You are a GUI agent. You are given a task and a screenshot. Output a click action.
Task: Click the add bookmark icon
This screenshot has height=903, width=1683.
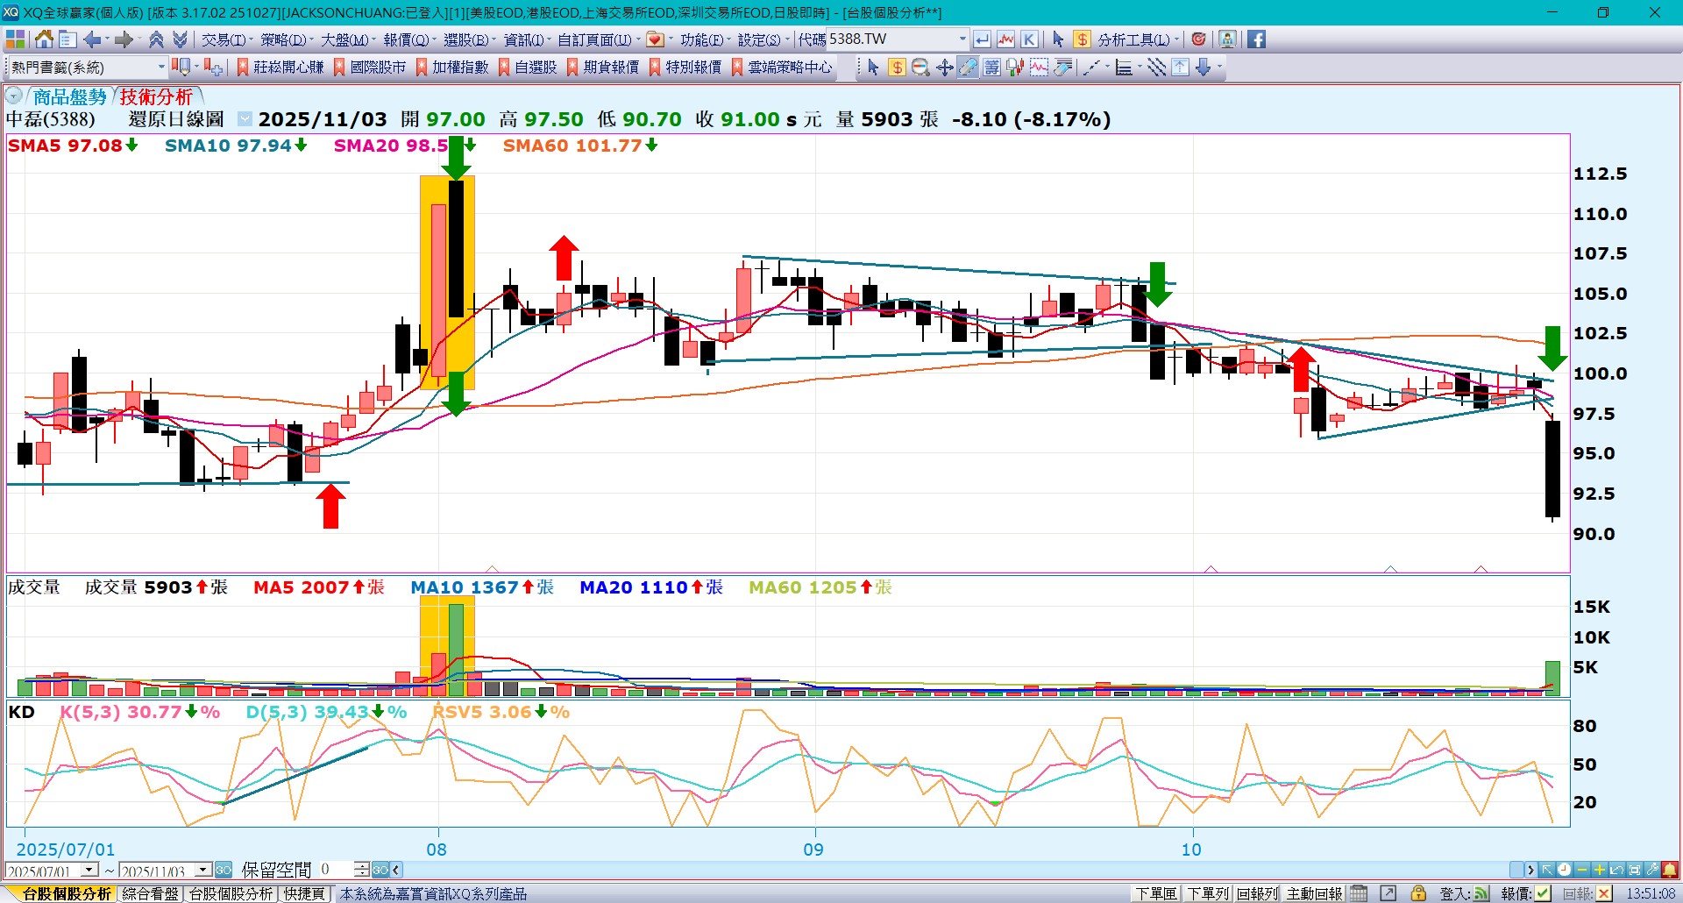pos(213,68)
